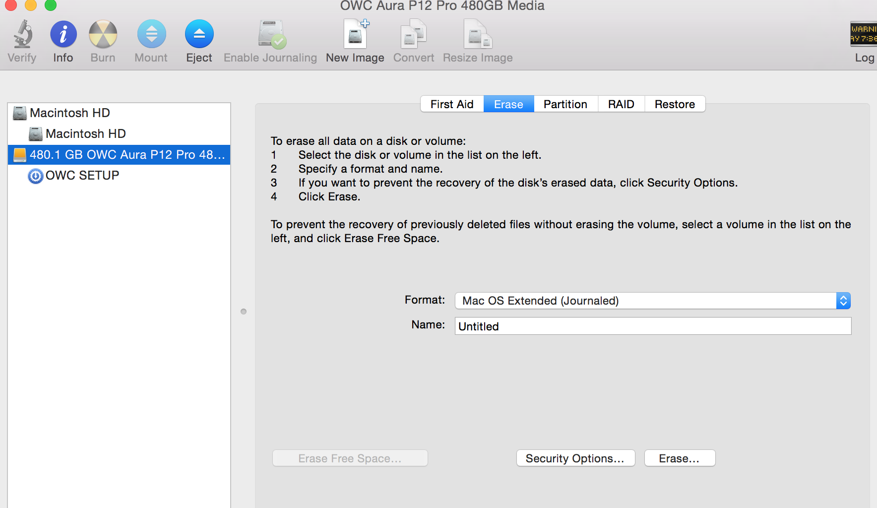Click the Burn disc icon
Viewport: 877px width, 508px height.
pos(103,34)
